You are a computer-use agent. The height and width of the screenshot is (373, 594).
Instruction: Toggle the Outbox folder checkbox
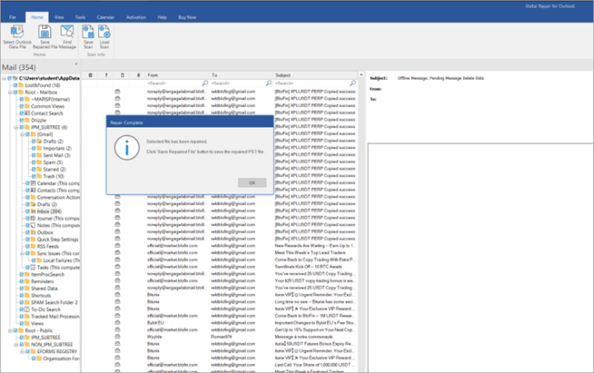coord(28,232)
